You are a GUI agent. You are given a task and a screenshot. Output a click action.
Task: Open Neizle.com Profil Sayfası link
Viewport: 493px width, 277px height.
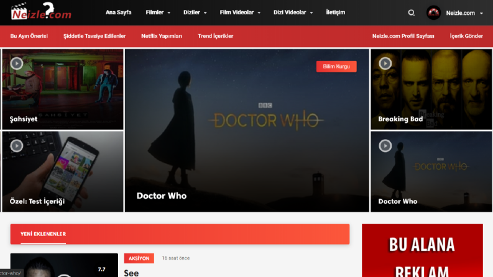pyautogui.click(x=403, y=36)
